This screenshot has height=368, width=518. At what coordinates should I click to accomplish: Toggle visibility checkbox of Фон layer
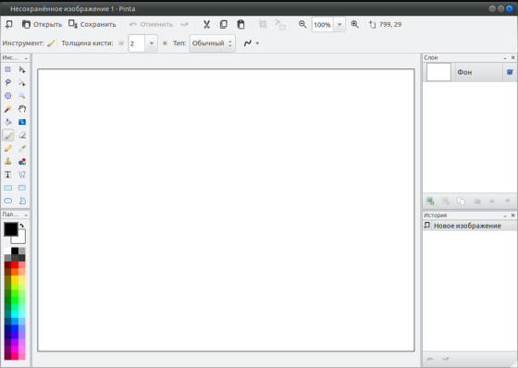[510, 72]
